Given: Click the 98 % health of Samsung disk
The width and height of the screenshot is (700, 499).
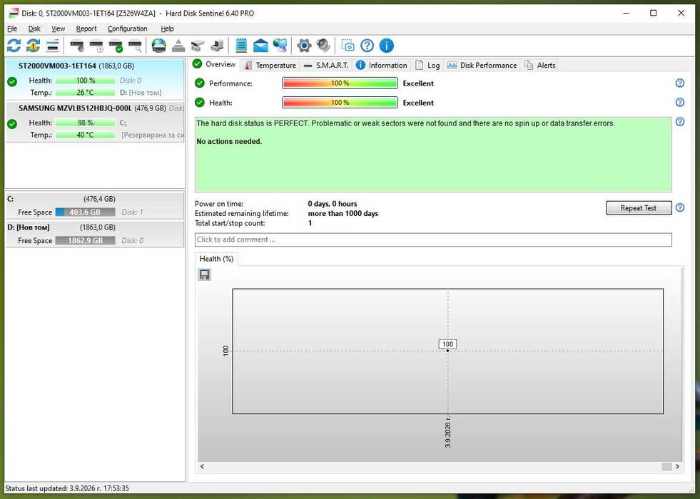Looking at the screenshot, I should click(x=85, y=122).
